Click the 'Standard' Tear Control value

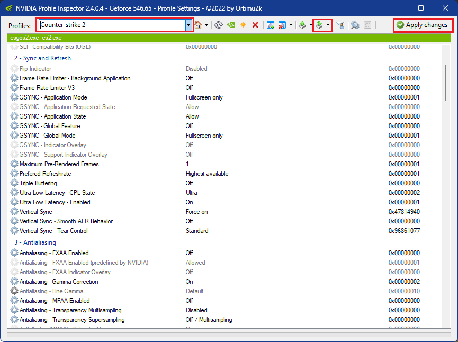point(197,231)
